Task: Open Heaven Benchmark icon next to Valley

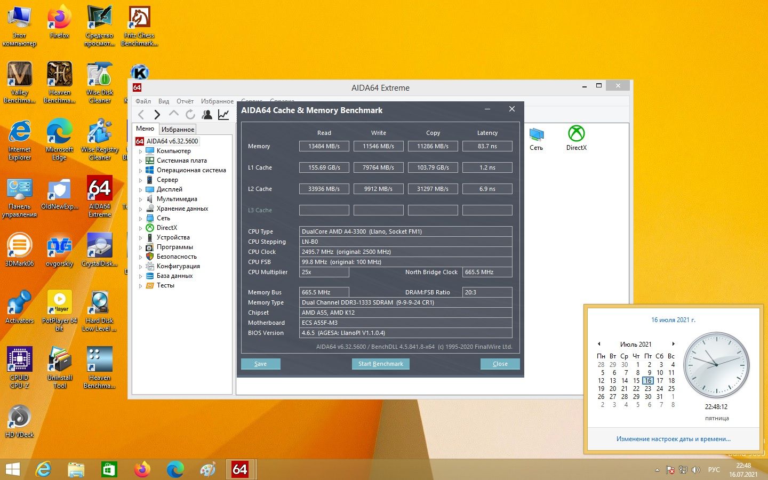Action: click(x=60, y=82)
